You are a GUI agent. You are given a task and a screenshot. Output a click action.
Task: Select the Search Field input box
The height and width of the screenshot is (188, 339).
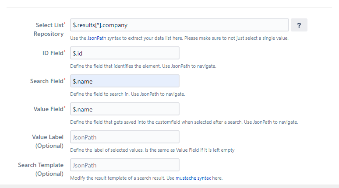point(124,81)
